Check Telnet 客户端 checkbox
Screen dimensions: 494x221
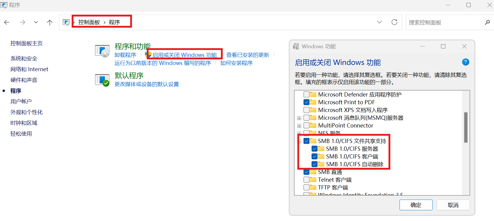click(x=306, y=180)
